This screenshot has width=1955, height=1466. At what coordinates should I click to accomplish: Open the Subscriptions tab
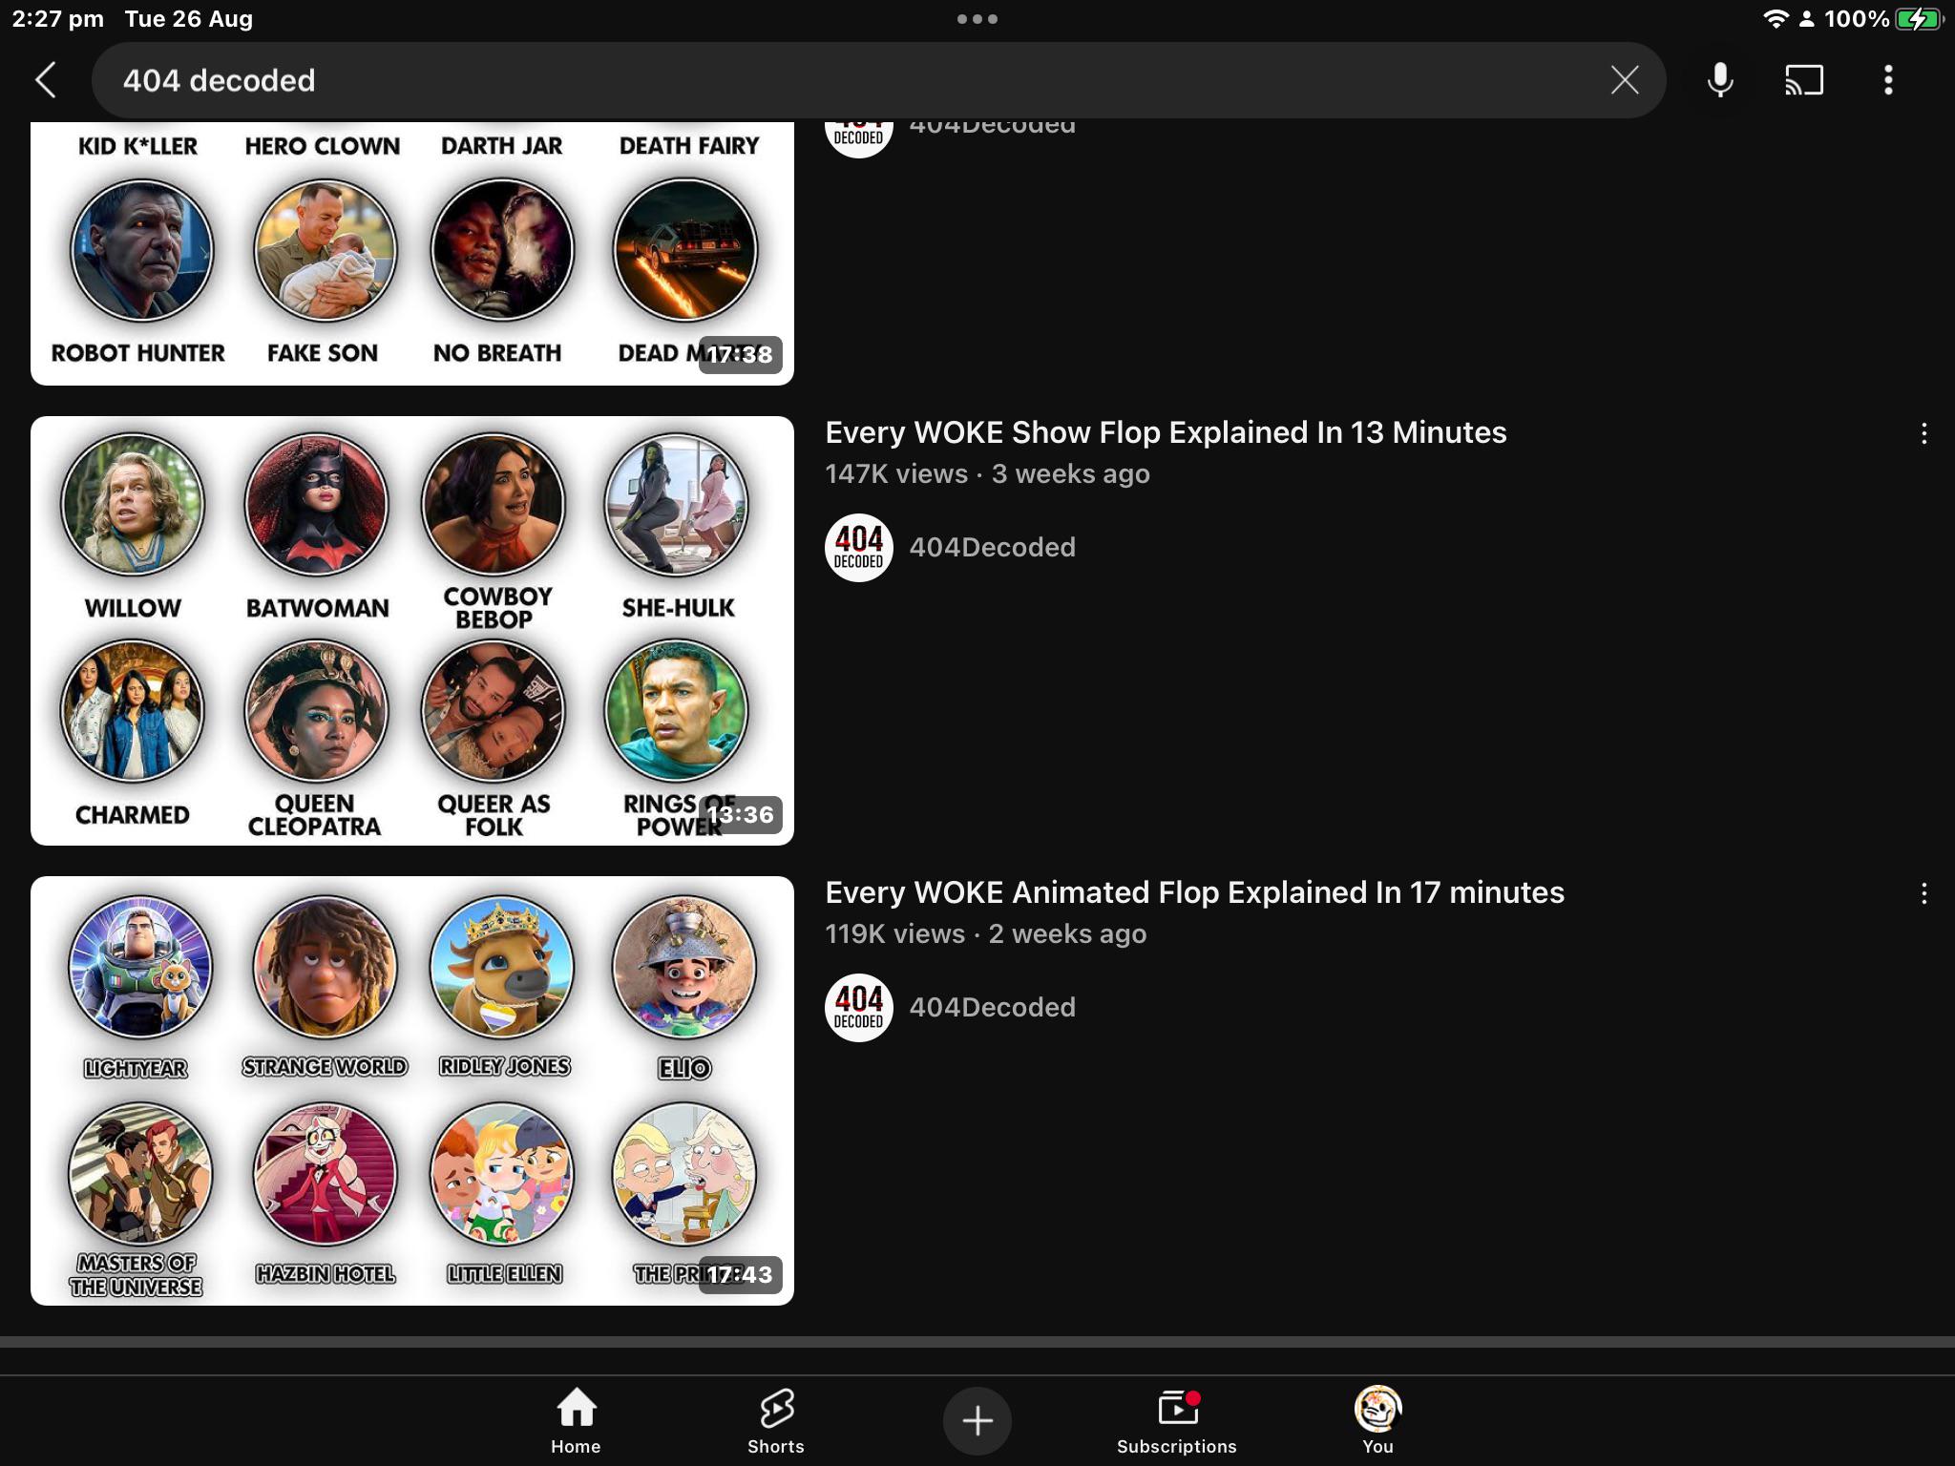[x=1176, y=1420]
